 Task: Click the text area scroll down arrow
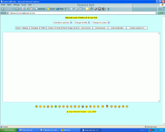159,101
